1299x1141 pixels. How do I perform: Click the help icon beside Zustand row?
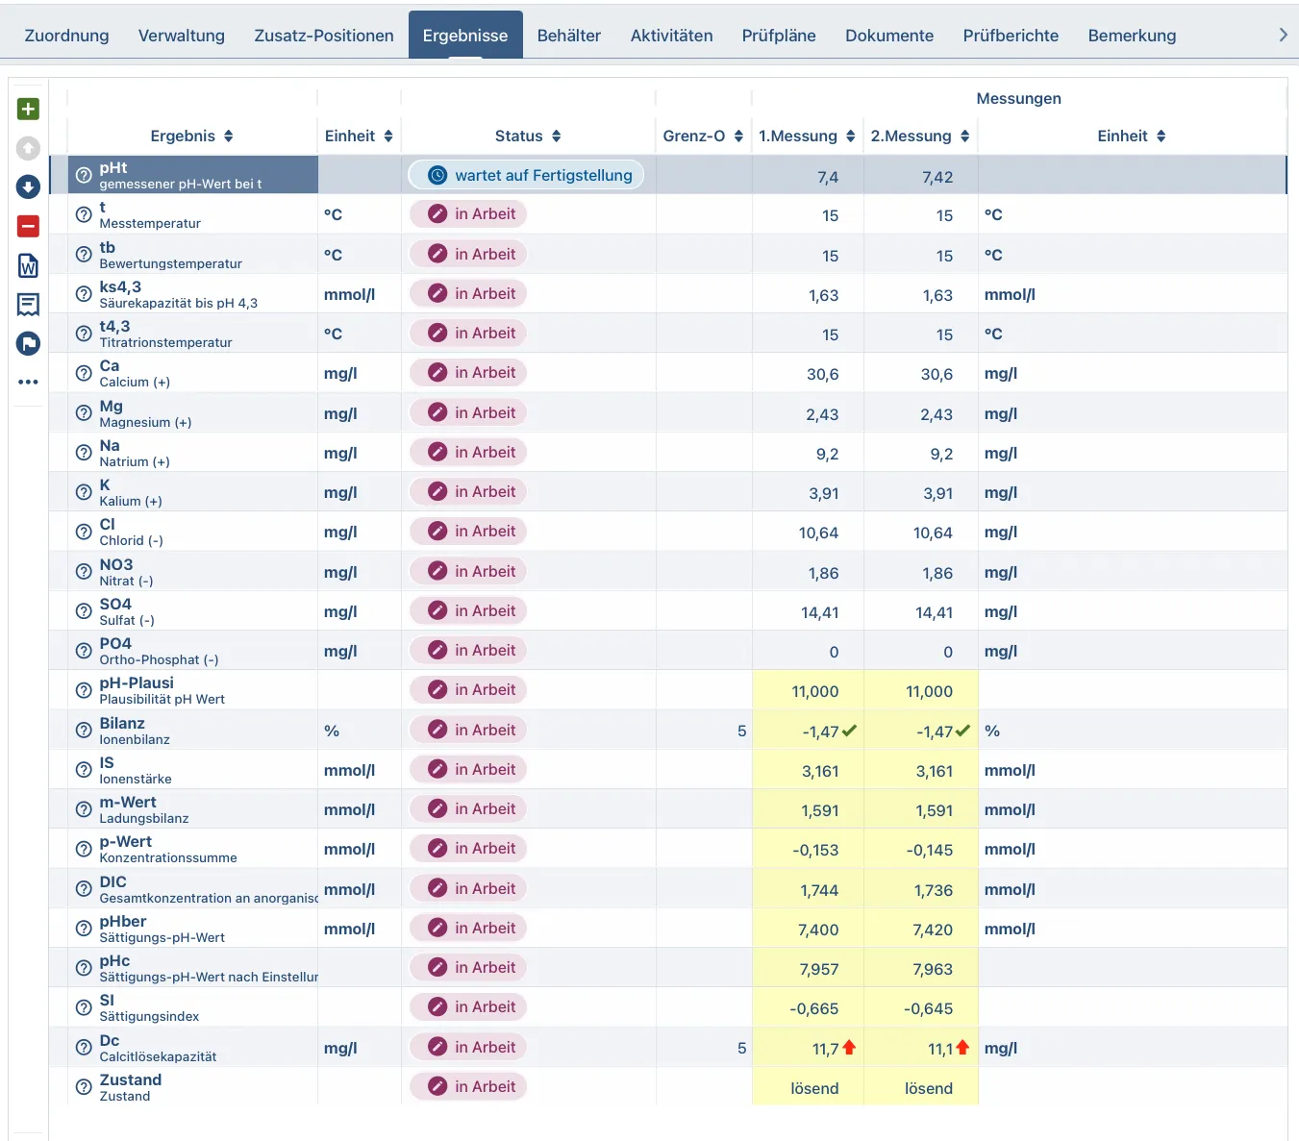(84, 1087)
